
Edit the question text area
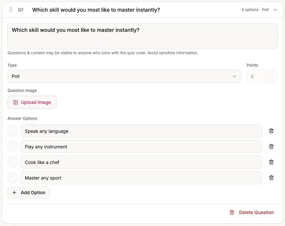[143, 36]
